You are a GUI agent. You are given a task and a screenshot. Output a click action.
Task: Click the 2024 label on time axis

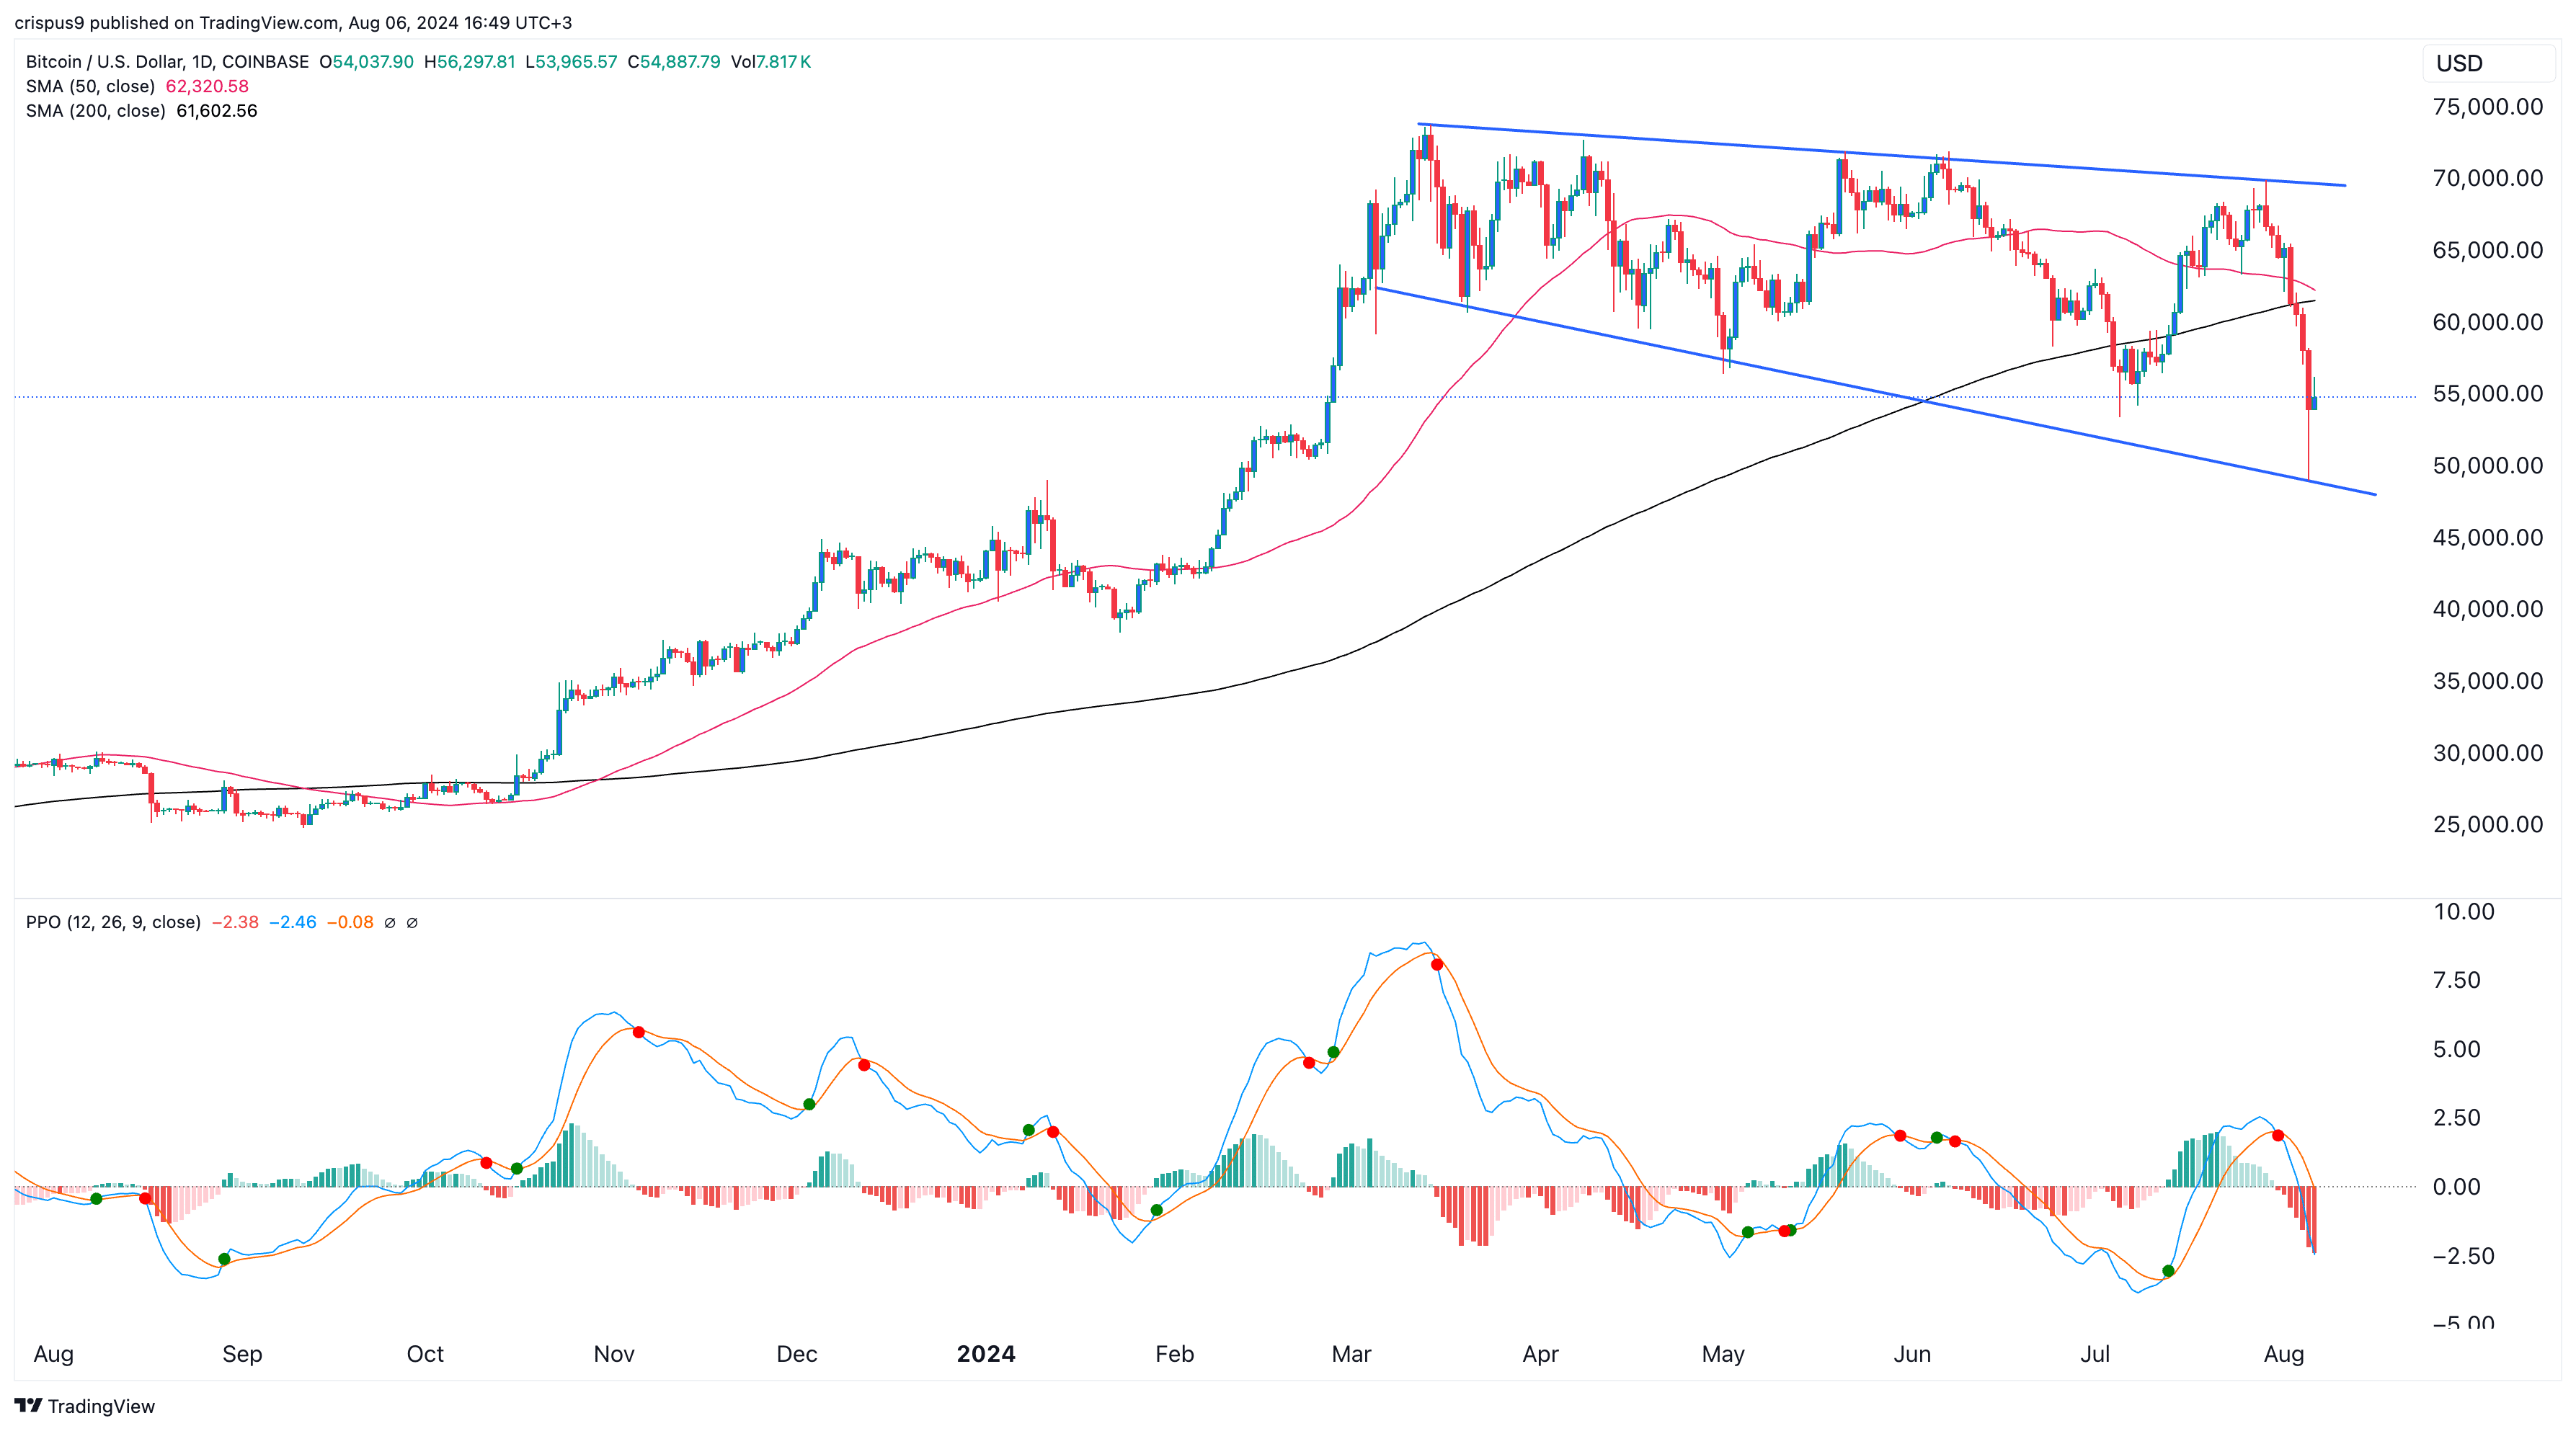986,1354
